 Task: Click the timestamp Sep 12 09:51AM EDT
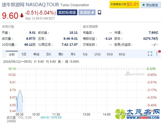click(40, 18)
